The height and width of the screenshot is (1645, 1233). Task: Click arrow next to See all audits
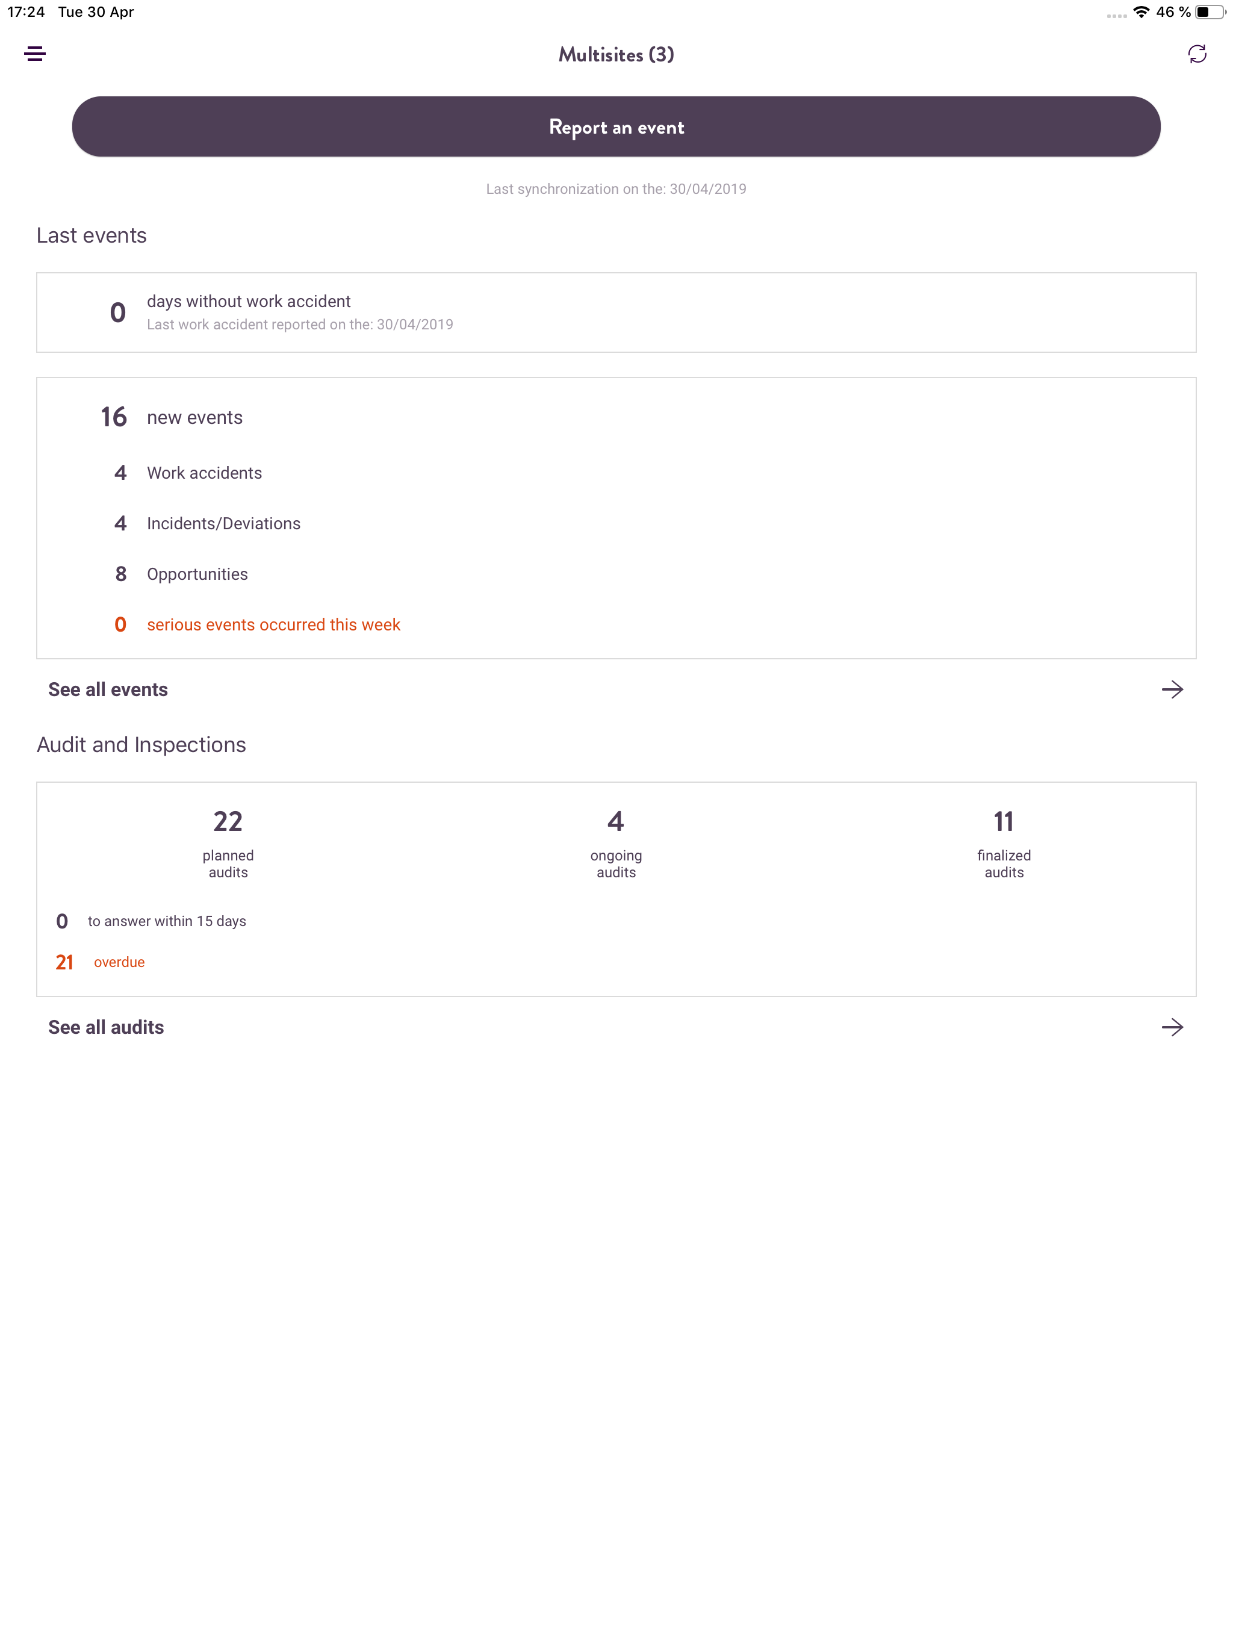click(x=1172, y=1027)
